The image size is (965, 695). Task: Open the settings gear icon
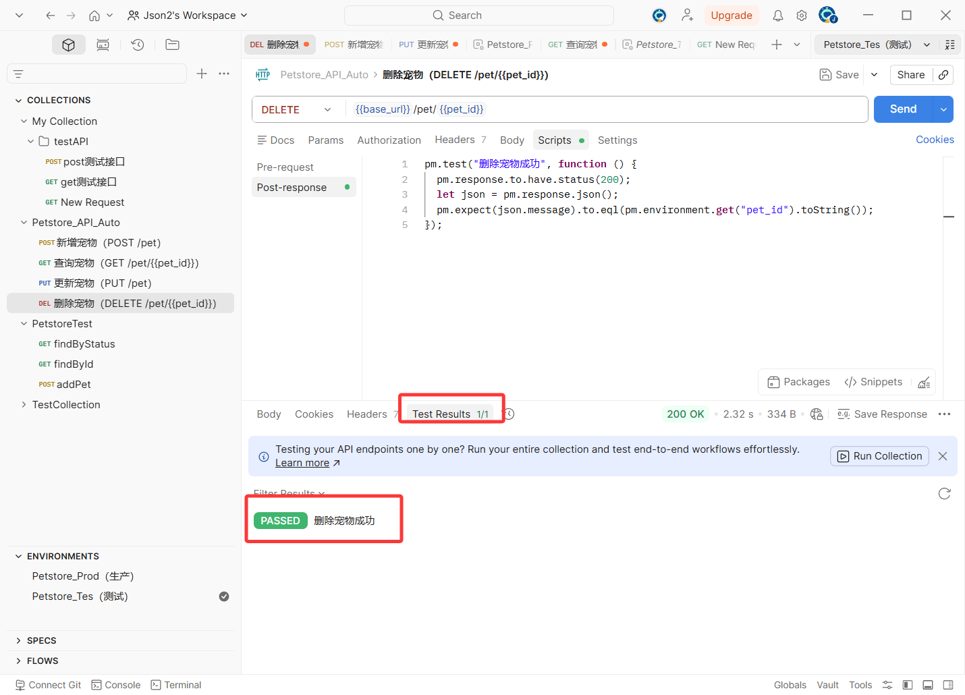pos(802,15)
